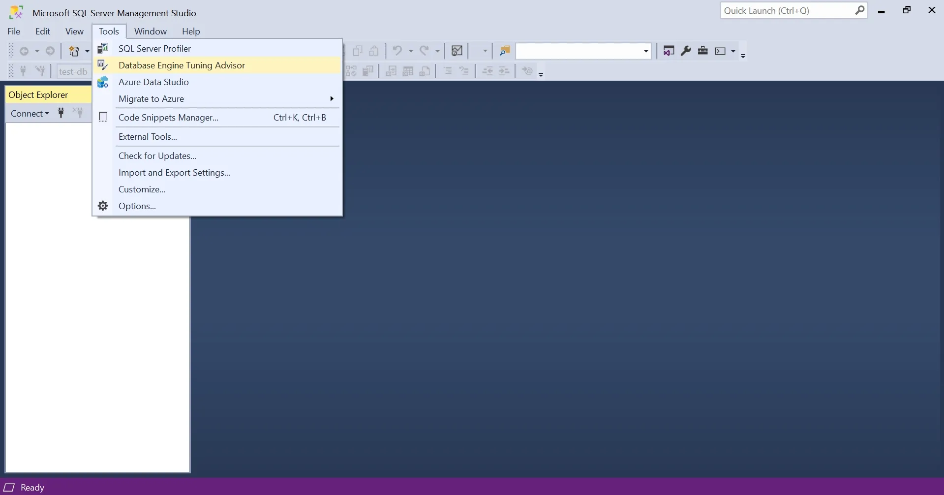Click the Toolbox icon
Screen dimensions: 944x495
(x=703, y=51)
